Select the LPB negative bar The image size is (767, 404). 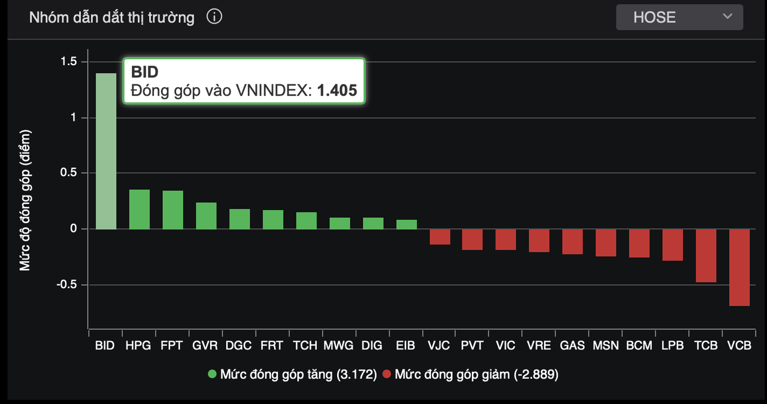tap(673, 244)
